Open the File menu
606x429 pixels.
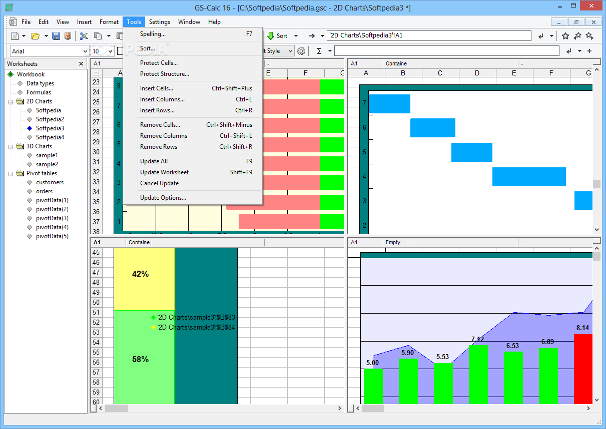coord(26,22)
